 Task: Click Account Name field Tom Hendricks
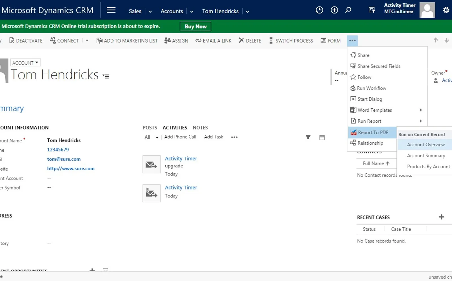coord(64,140)
